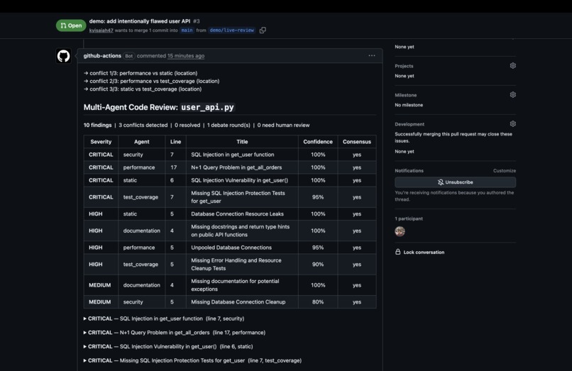Click the '10 findings' summary text
Screen dimensions: 572x371
point(97,125)
